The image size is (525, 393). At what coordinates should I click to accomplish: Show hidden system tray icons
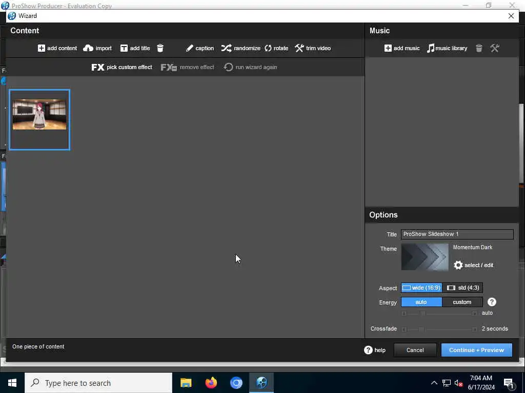tap(434, 383)
